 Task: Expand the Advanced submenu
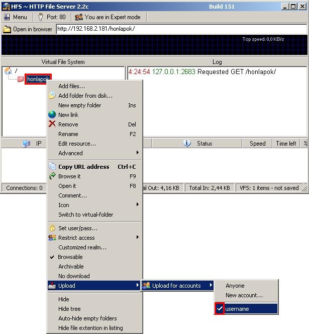pyautogui.click(x=94, y=153)
